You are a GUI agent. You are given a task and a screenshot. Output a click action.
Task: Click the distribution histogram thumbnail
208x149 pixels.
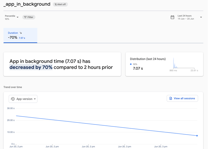(184, 63)
